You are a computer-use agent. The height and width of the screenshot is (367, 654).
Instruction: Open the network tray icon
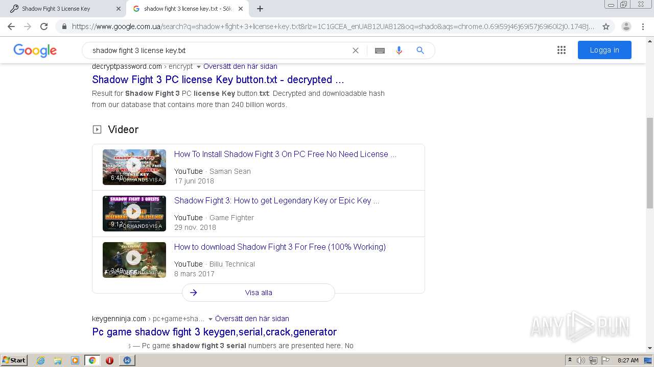[593, 360]
